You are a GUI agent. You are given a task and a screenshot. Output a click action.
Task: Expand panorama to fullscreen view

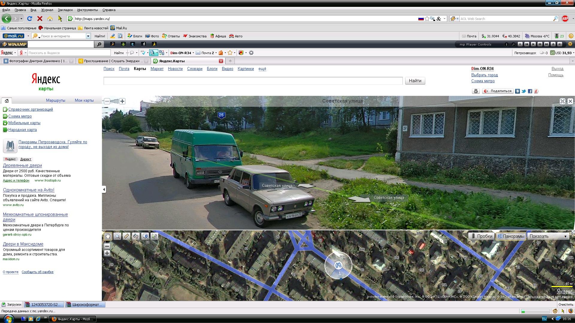tap(562, 101)
